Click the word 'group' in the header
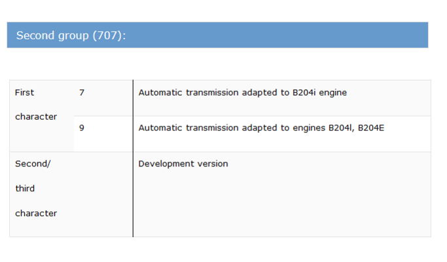Image resolution: width=447 pixels, height=262 pixels. click(73, 36)
